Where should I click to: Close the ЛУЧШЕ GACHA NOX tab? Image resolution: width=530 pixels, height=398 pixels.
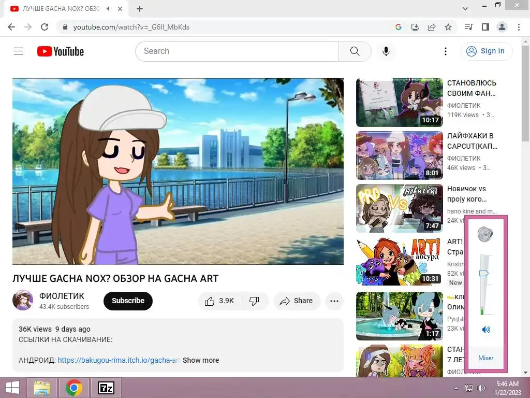point(120,9)
